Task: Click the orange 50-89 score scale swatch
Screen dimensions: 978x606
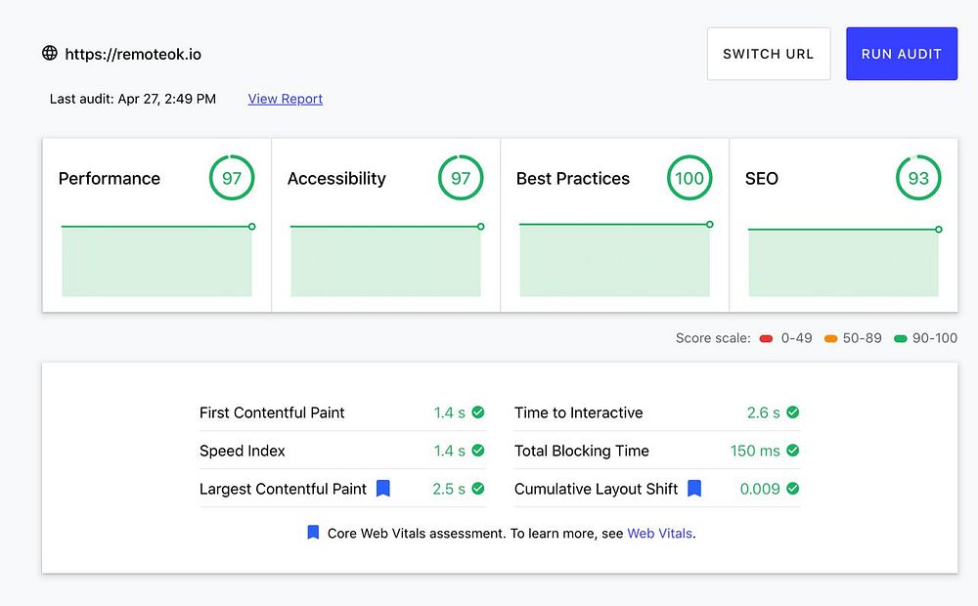Action: (x=830, y=339)
